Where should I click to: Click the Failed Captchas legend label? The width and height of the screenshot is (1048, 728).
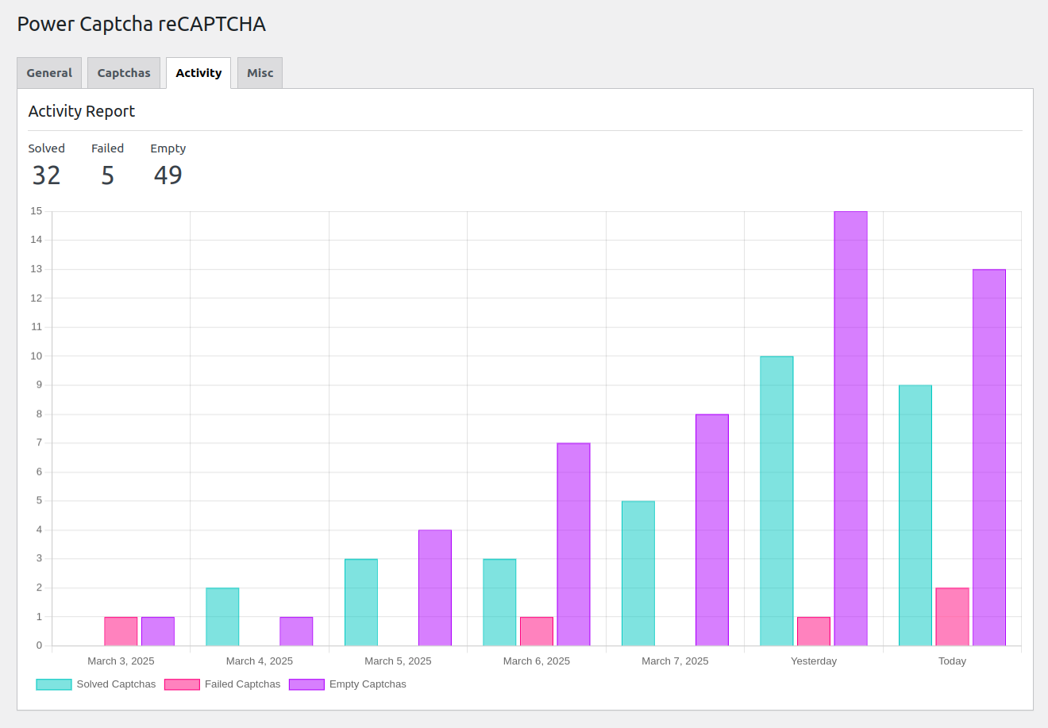[242, 684]
